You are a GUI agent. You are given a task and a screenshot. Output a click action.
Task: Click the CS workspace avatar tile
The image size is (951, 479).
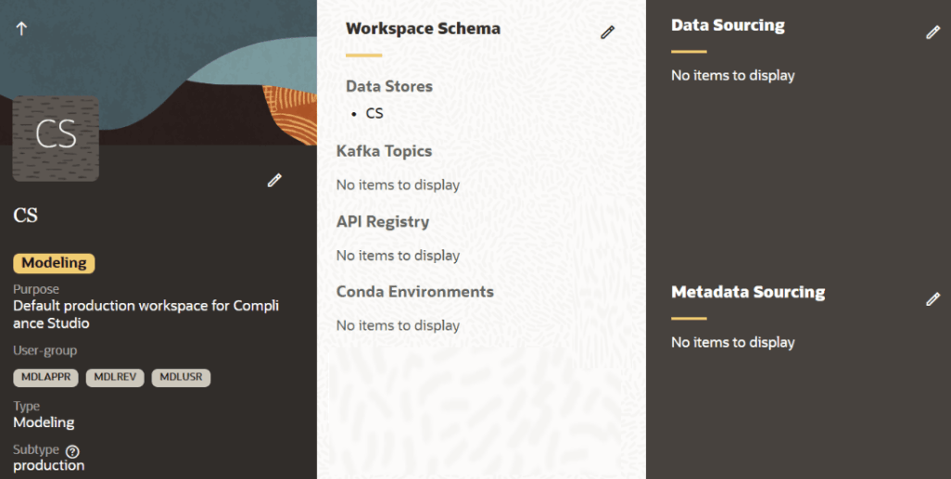pyautogui.click(x=56, y=137)
